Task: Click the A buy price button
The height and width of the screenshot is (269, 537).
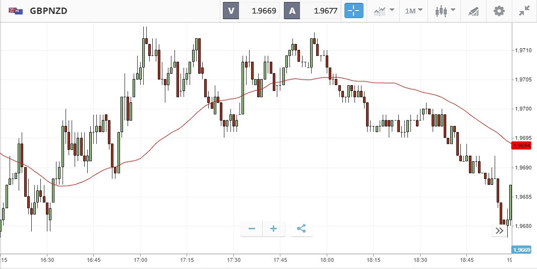Action: click(292, 11)
